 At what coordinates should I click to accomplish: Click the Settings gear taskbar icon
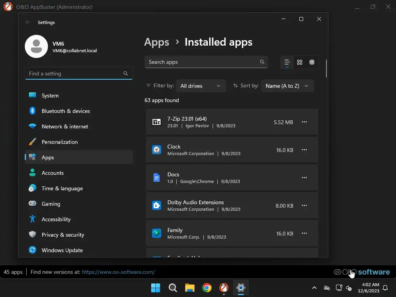(241, 288)
